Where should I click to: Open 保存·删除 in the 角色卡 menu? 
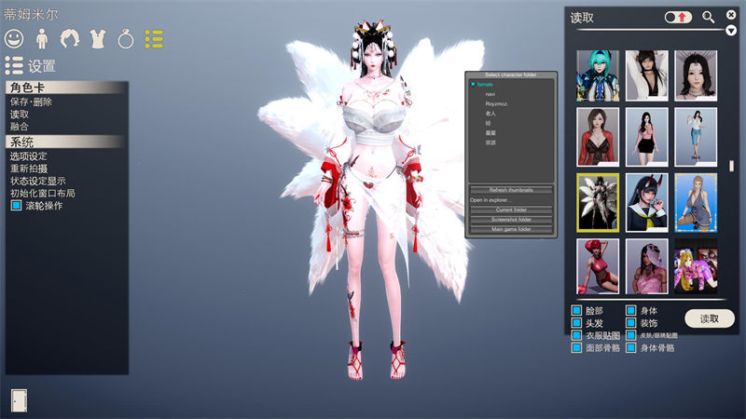coord(32,102)
